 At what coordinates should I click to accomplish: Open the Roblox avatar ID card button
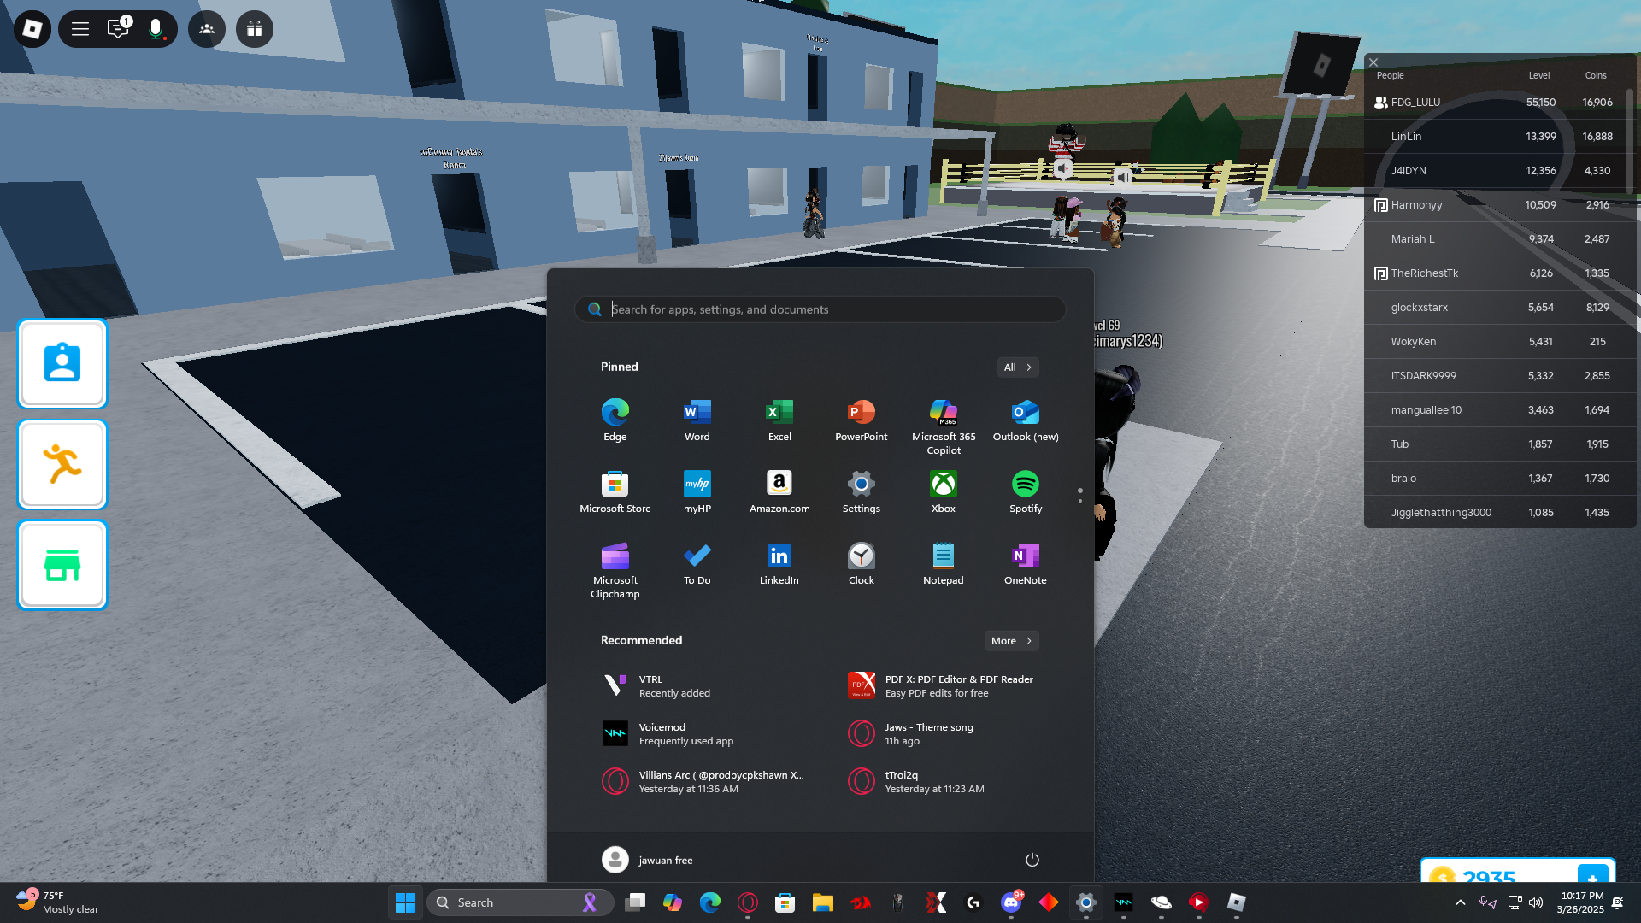(62, 364)
